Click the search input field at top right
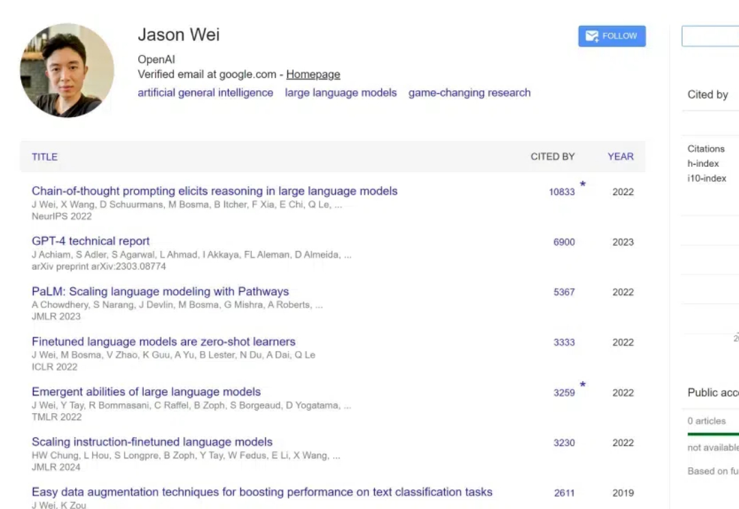This screenshot has width=739, height=509. pos(710,36)
